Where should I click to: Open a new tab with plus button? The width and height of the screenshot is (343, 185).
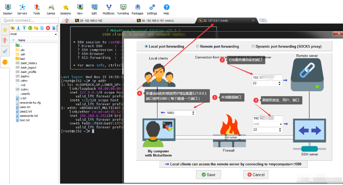tap(263, 21)
